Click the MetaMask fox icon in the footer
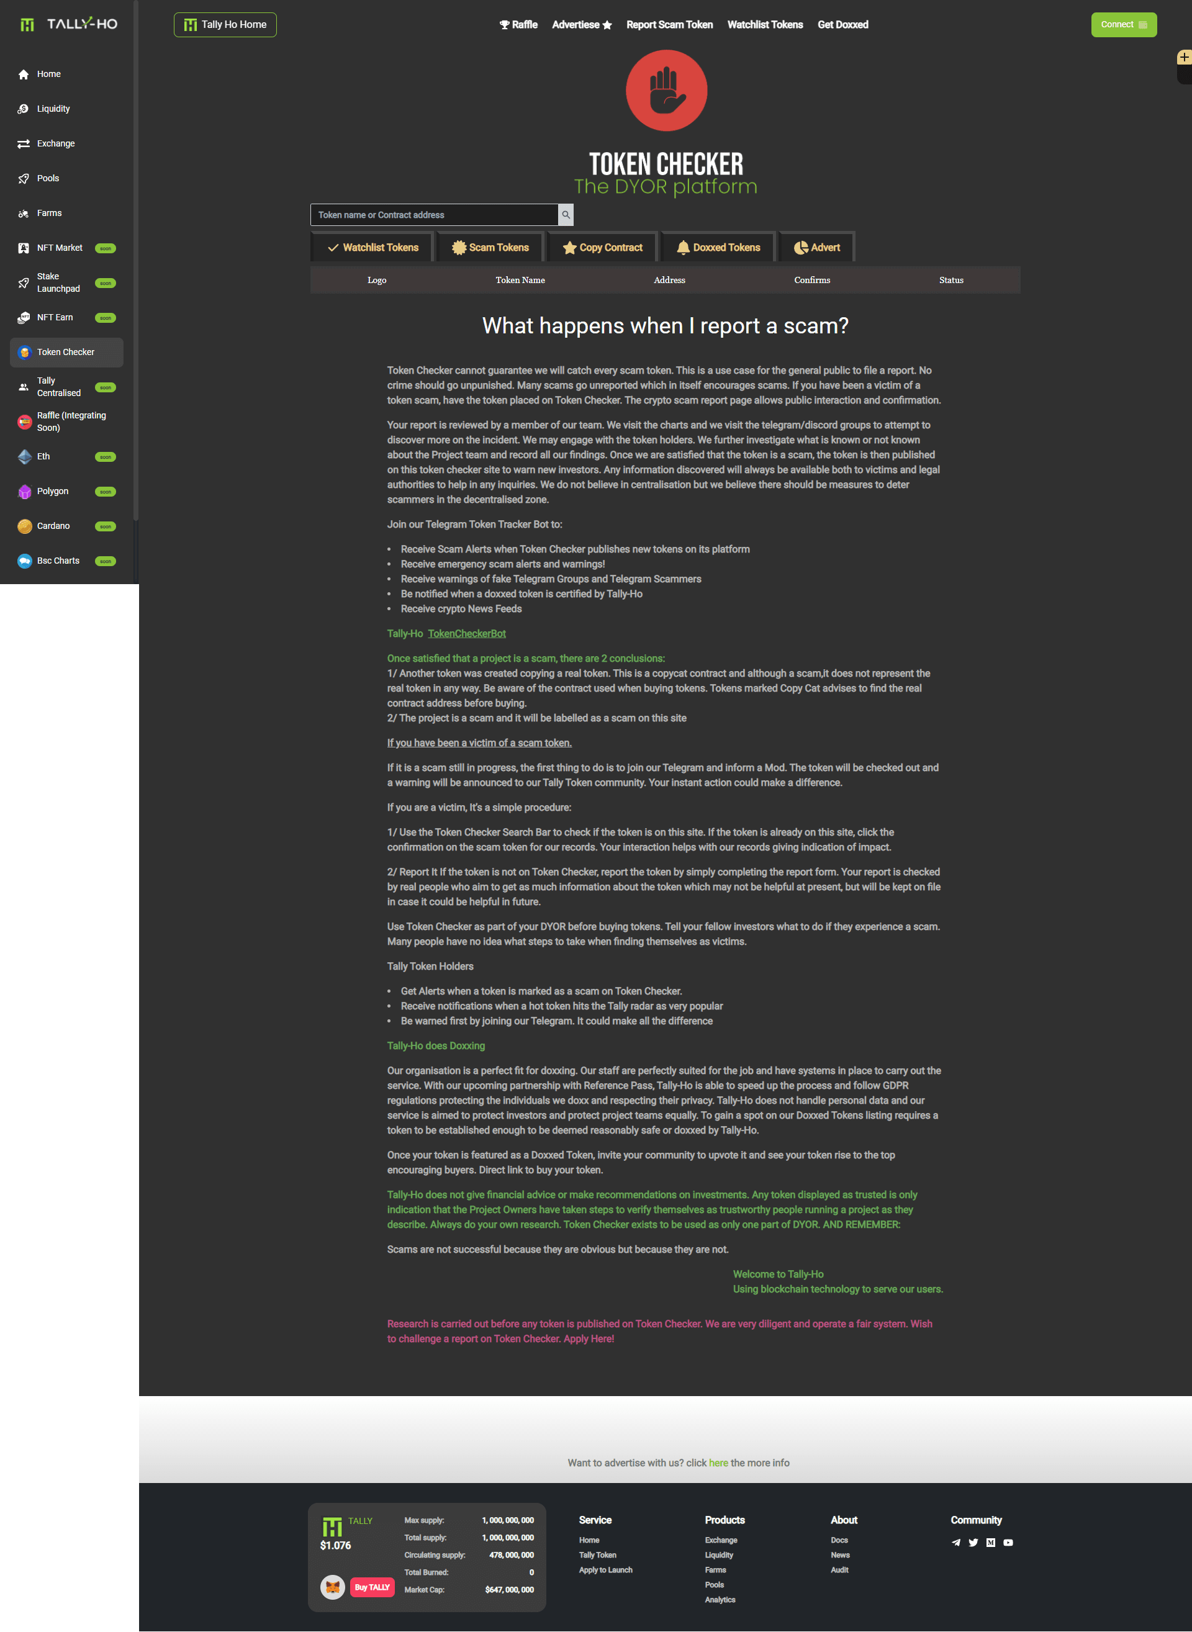This screenshot has height=1632, width=1192. (x=333, y=1587)
